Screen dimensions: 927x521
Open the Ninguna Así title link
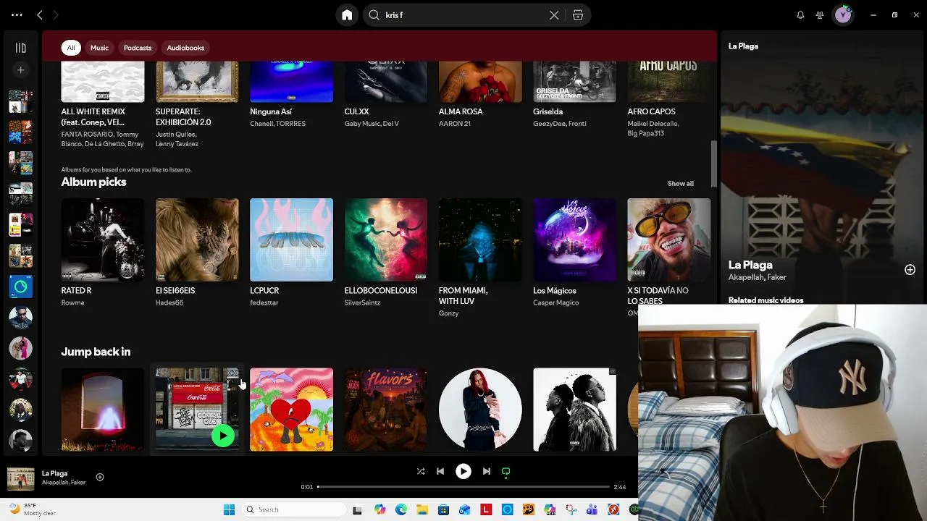(271, 112)
